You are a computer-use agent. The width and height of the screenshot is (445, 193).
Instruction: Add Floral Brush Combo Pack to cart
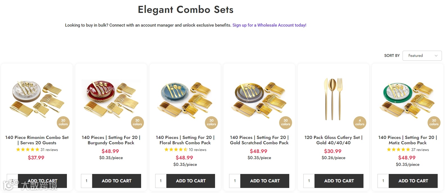[x=191, y=181]
